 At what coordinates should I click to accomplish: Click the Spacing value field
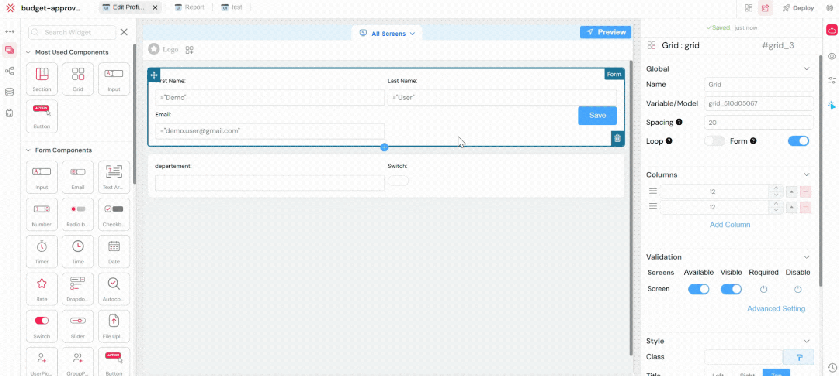tap(759, 123)
